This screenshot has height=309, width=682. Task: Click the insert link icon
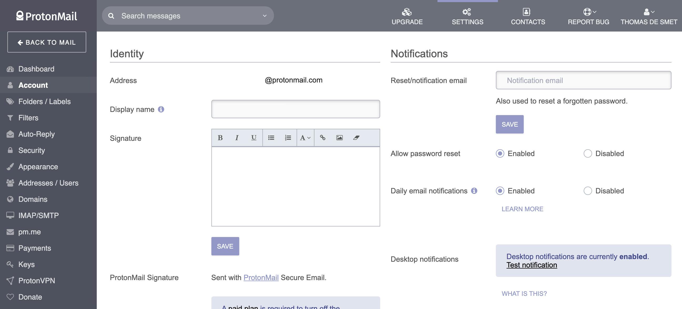pyautogui.click(x=323, y=138)
